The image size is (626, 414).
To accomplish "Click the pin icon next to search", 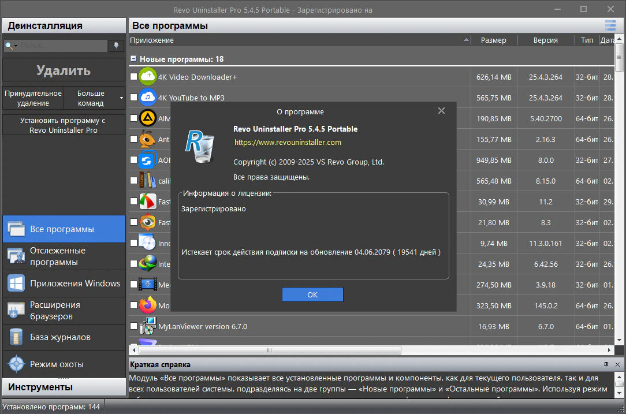I will pyautogui.click(x=116, y=46).
